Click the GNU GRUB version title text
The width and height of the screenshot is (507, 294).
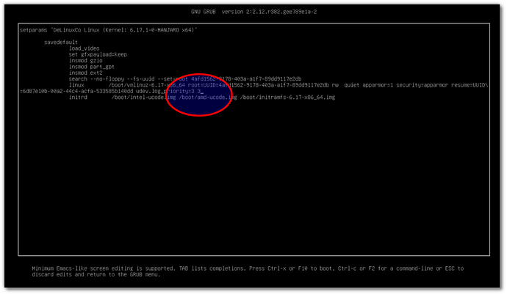click(x=253, y=14)
